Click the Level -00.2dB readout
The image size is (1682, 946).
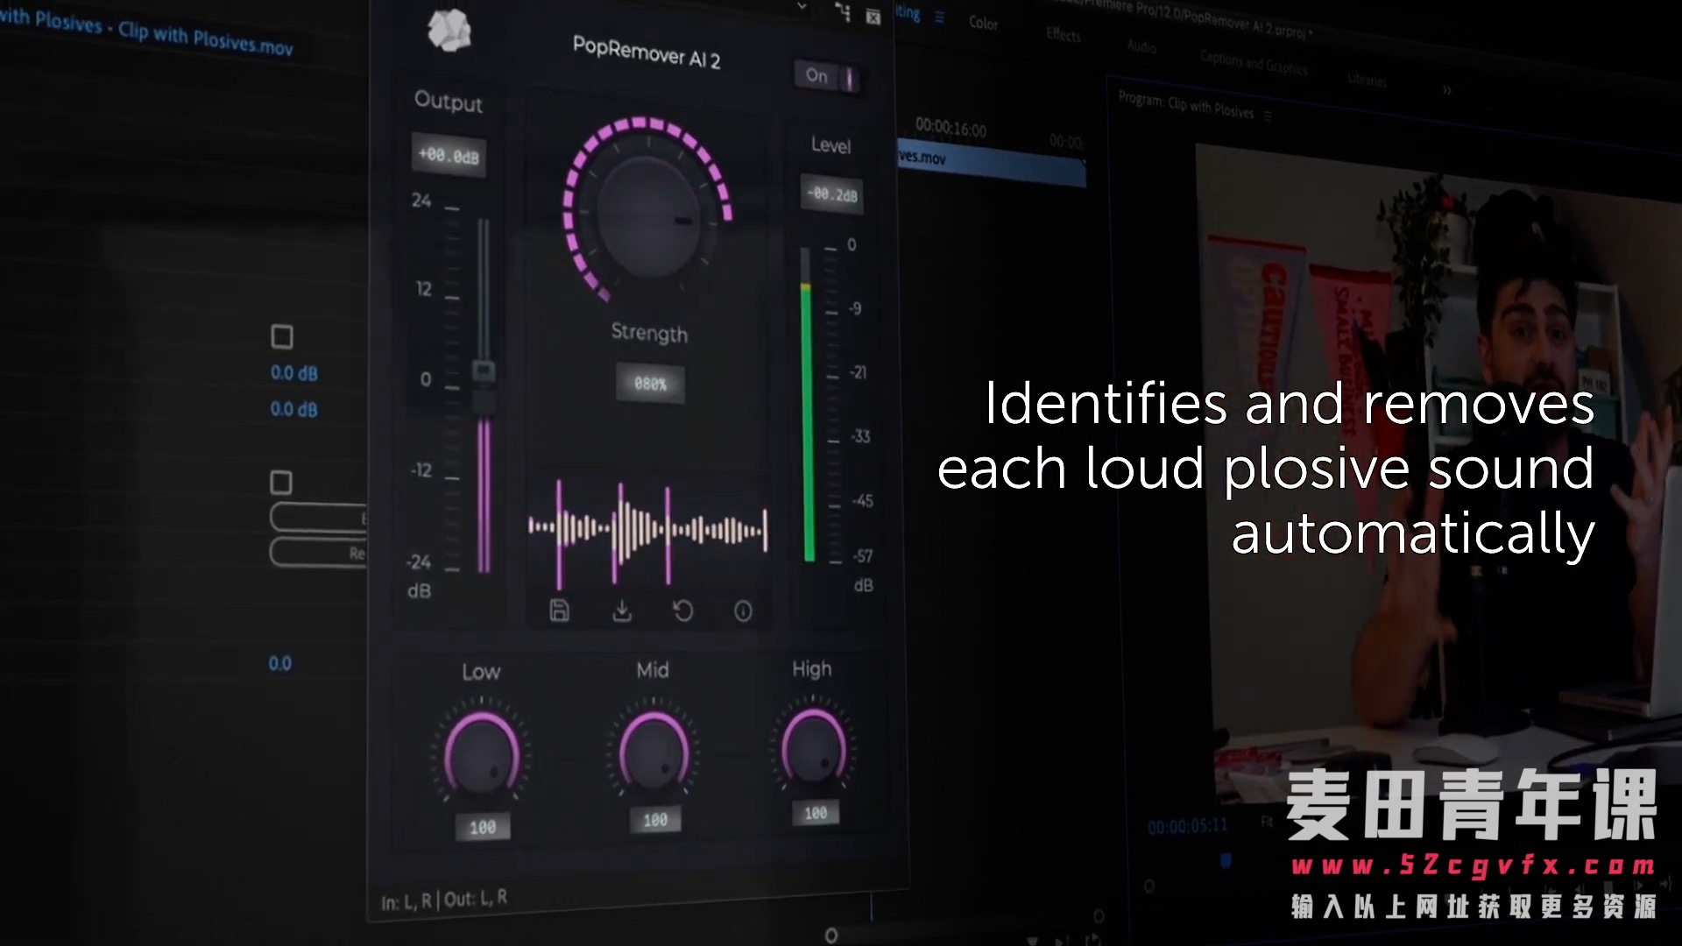tap(832, 194)
